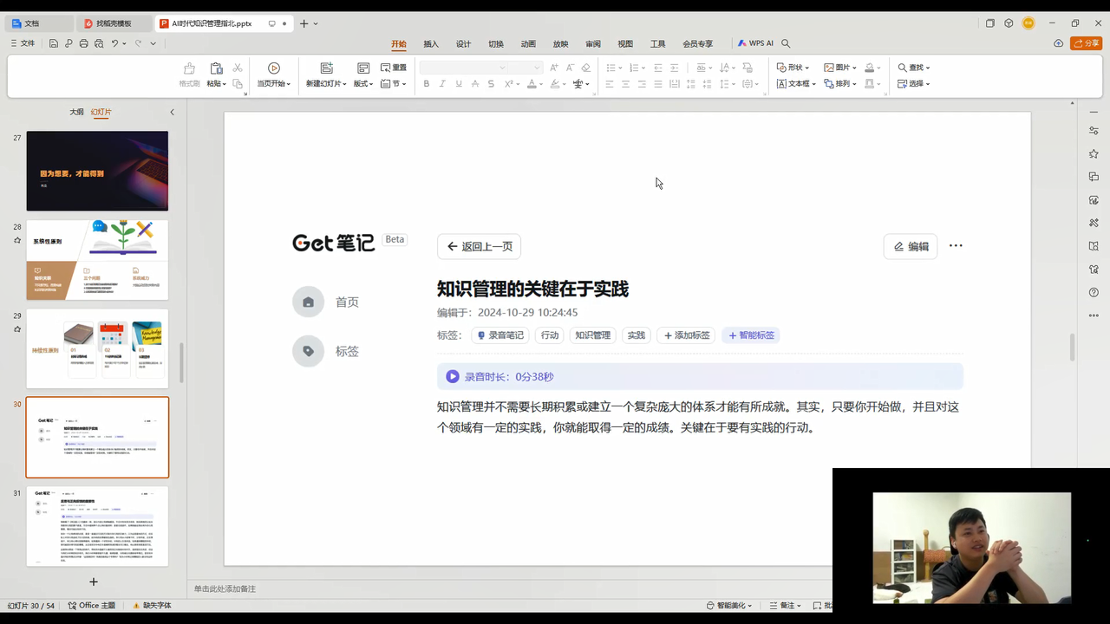Justify text alignment in the ribbon

658,84
